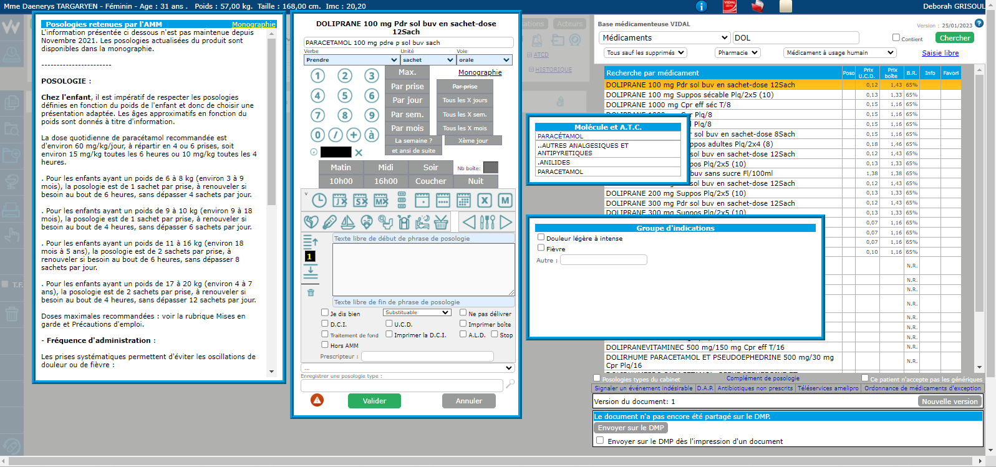Click the right triangle arrow icon

pos(506,221)
